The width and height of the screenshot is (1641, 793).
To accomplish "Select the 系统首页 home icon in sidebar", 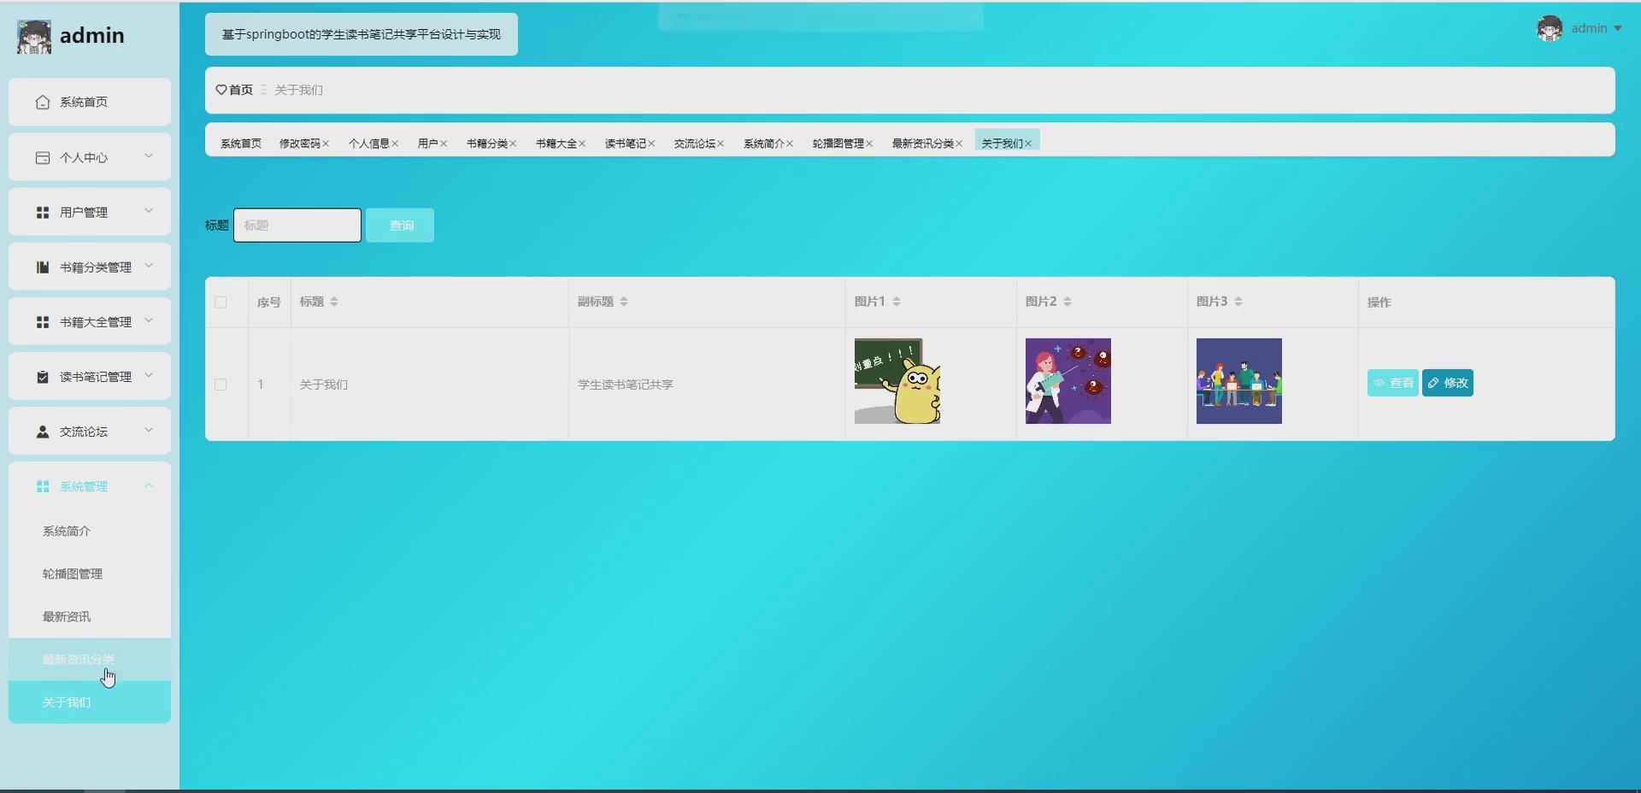I will (42, 102).
